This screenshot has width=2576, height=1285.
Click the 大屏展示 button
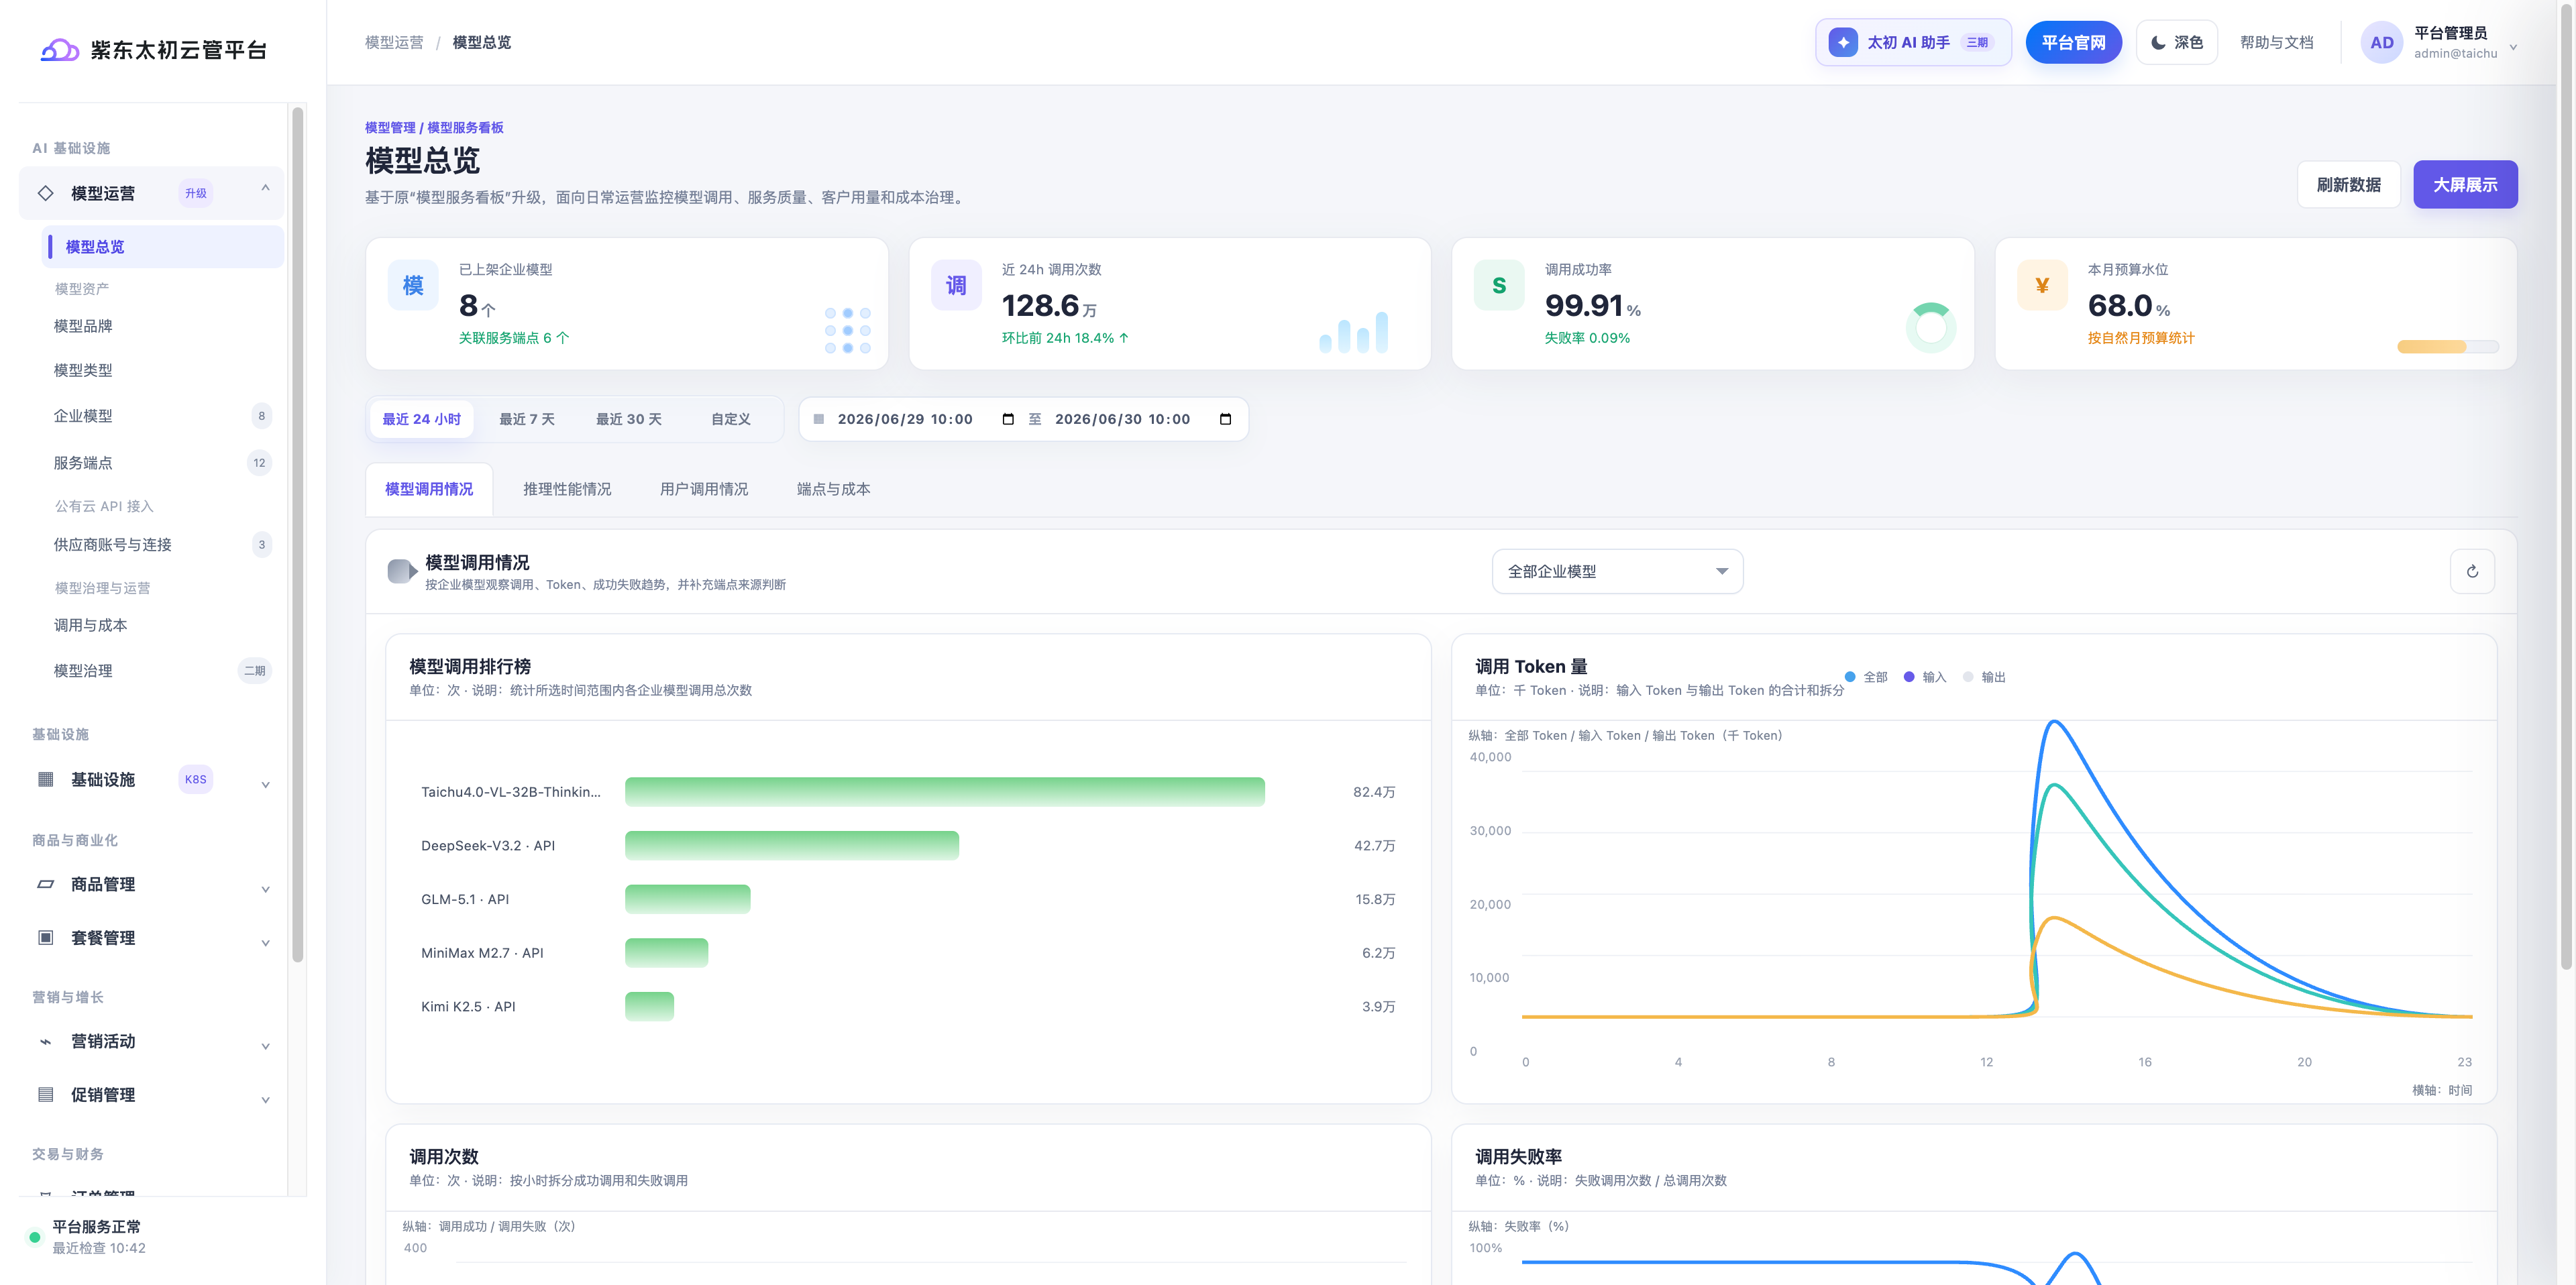2465,184
